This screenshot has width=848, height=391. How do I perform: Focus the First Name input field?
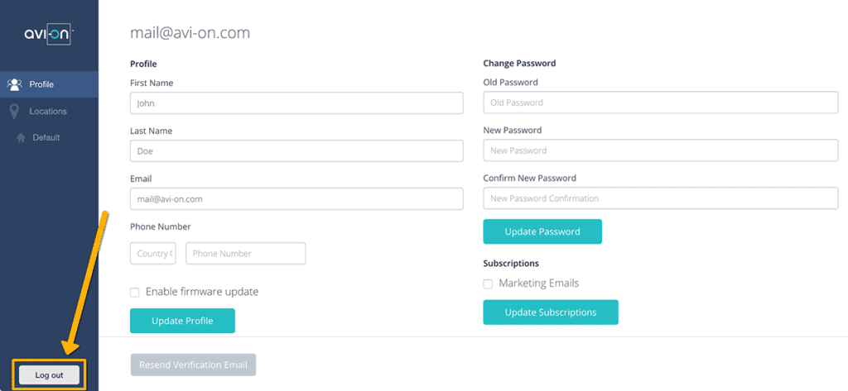point(296,103)
